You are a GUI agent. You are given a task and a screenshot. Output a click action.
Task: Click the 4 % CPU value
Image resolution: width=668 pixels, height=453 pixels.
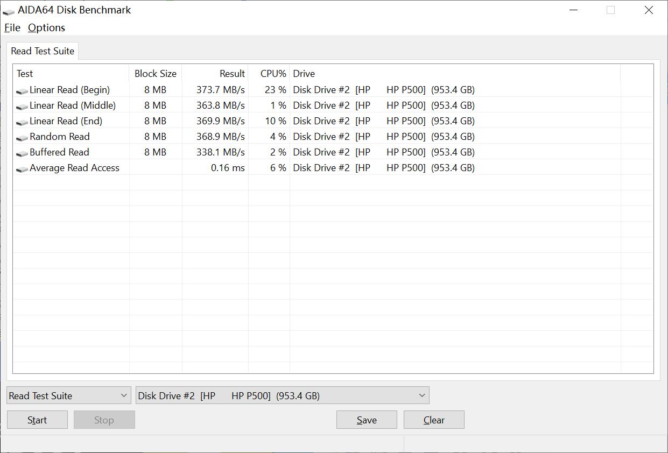tap(278, 136)
